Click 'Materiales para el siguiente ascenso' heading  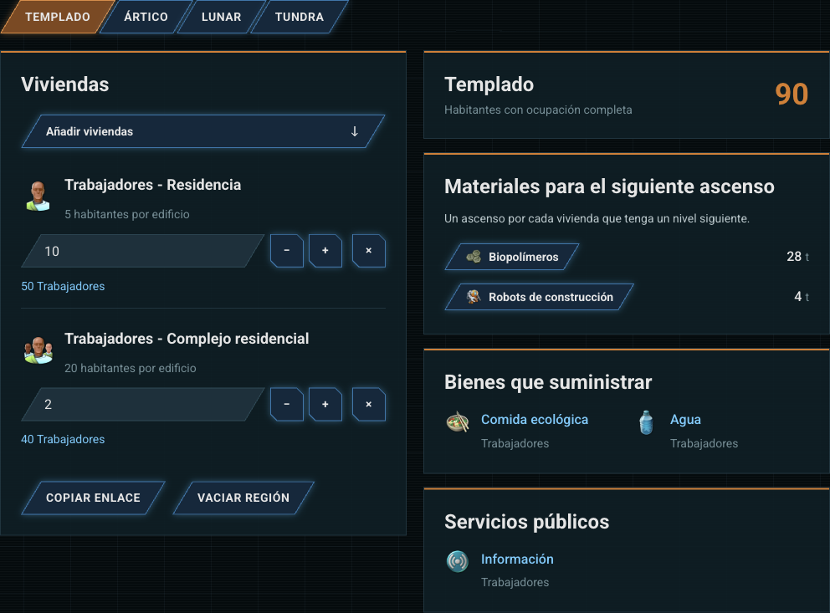point(609,186)
